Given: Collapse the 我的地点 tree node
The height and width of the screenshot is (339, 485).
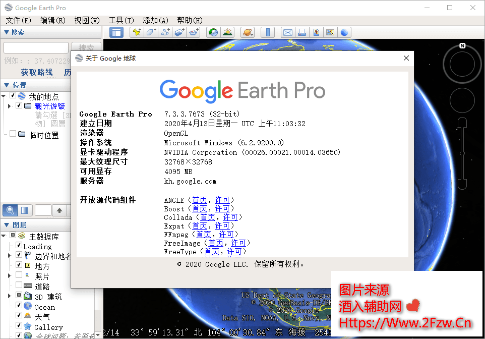Looking at the screenshot, I should click(4, 96).
